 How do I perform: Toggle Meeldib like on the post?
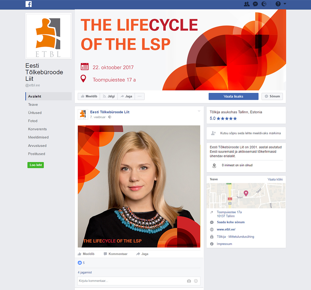tap(86, 254)
